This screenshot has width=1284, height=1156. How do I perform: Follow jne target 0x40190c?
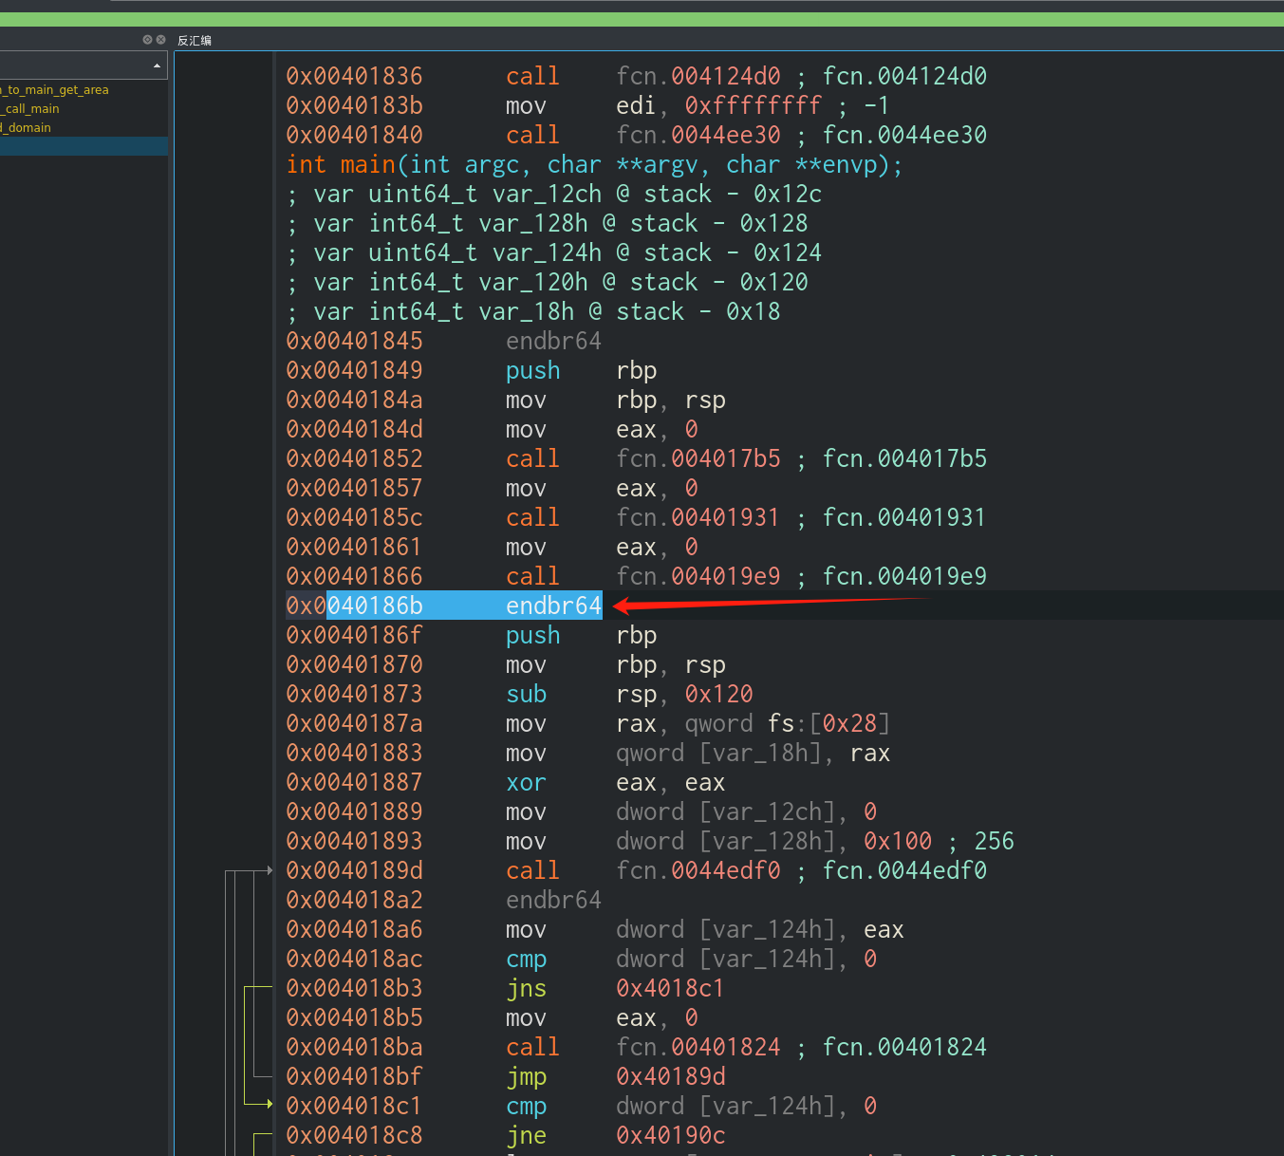coord(671,1135)
